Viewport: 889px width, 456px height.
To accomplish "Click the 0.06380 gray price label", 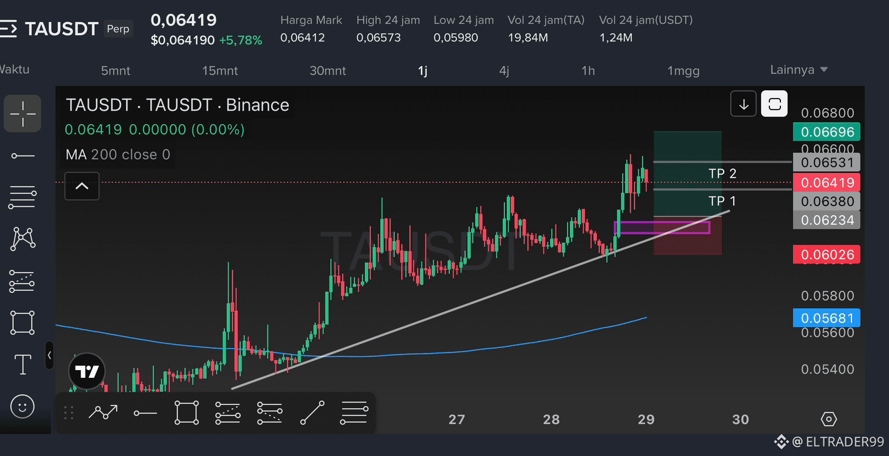I will coord(827,201).
